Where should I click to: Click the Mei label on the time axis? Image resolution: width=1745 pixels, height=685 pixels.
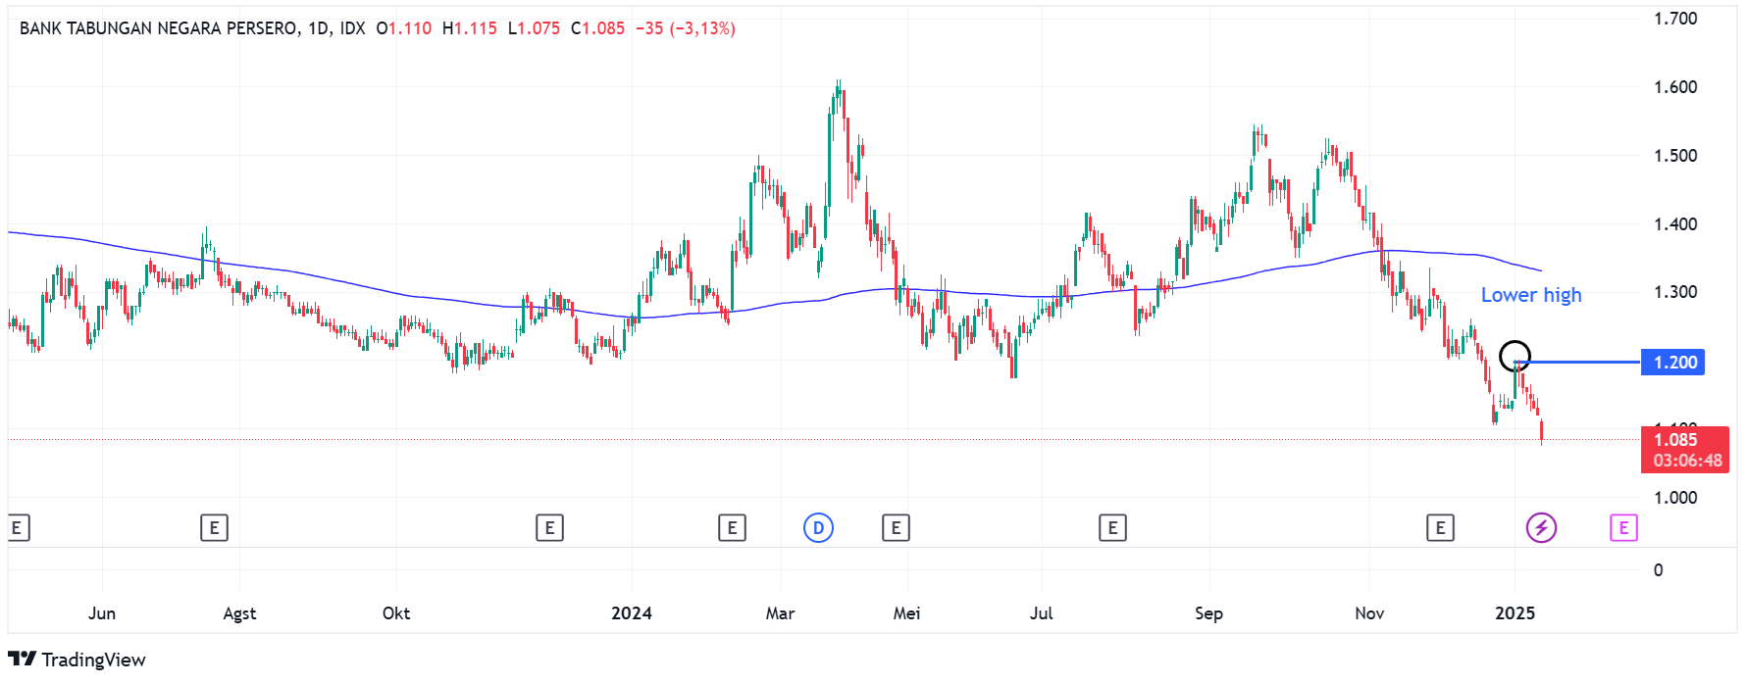pos(906,613)
